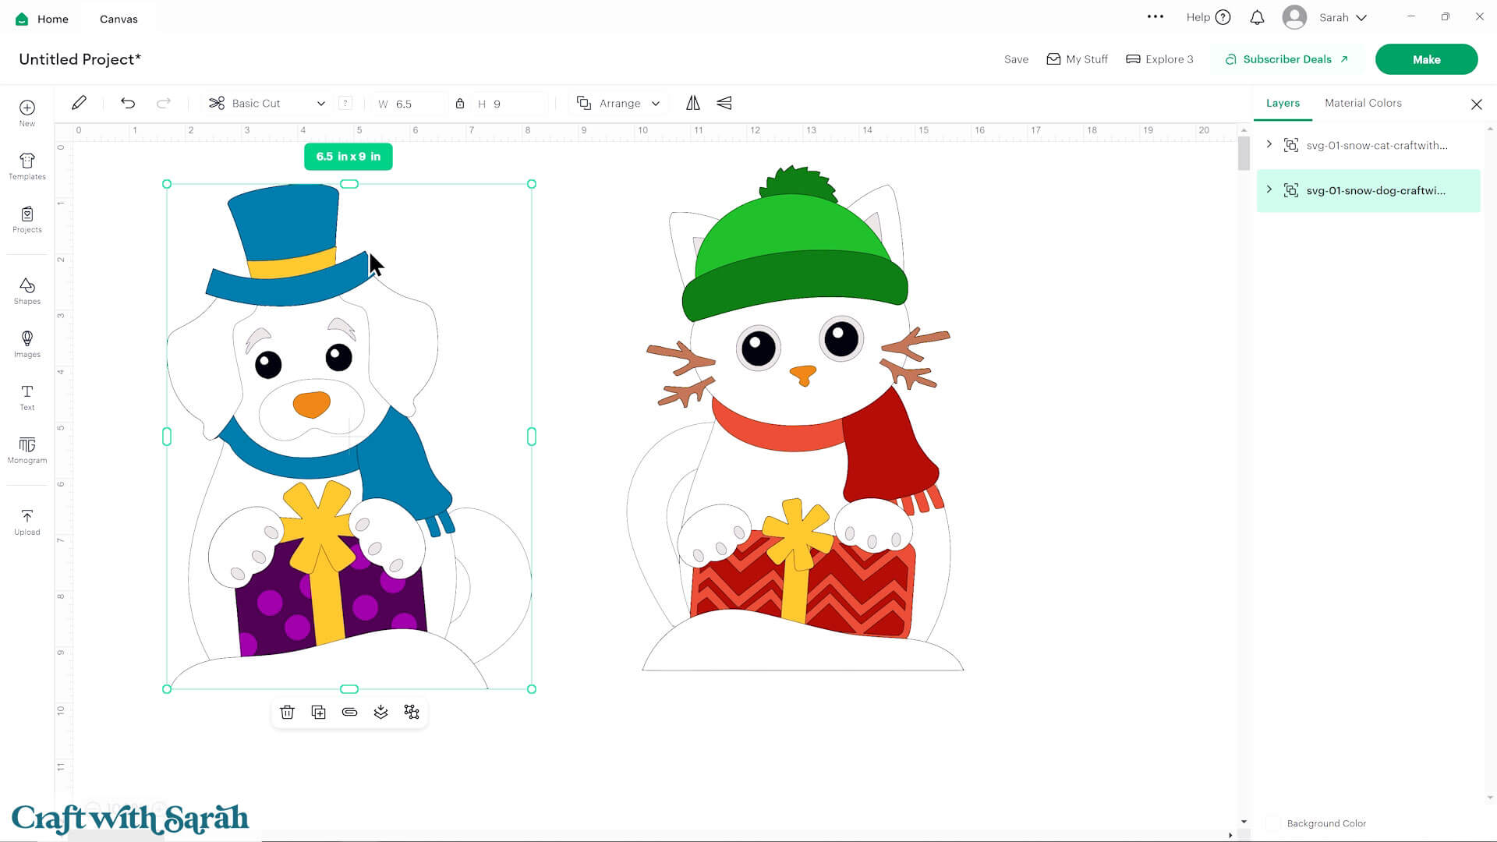Click the Background Color swatch

[1274, 823]
